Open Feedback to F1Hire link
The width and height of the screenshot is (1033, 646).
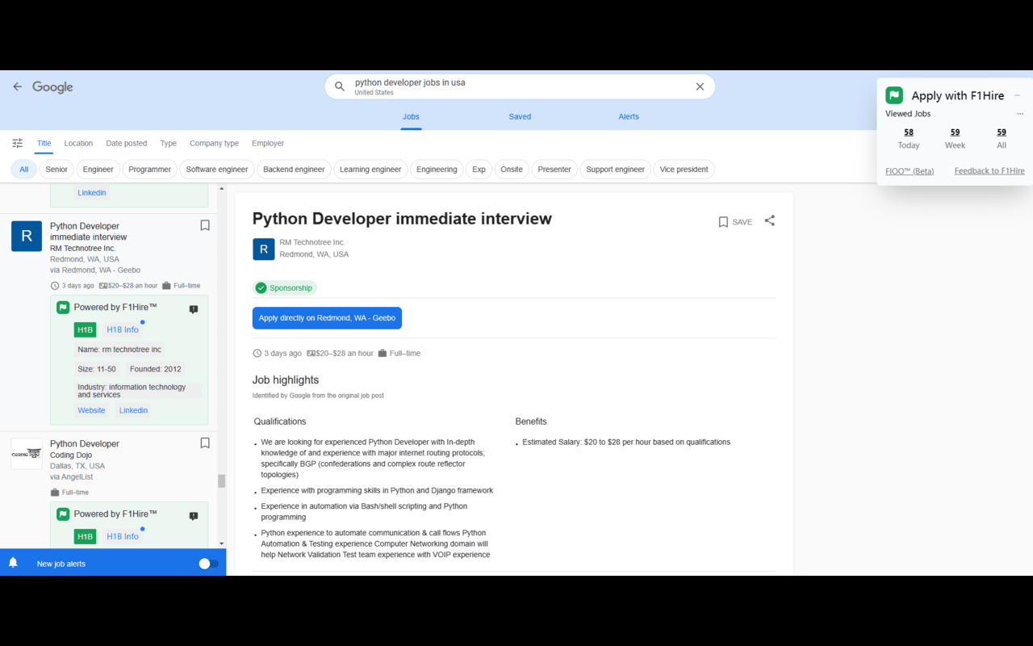989,170
